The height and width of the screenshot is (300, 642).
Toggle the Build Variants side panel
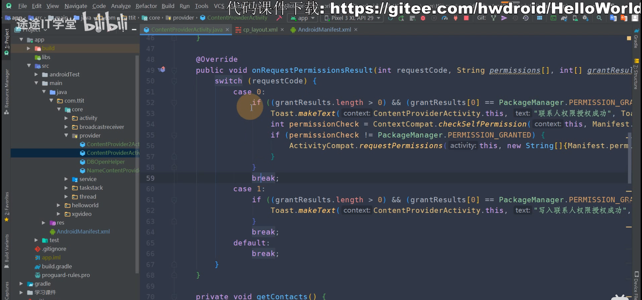tap(7, 249)
